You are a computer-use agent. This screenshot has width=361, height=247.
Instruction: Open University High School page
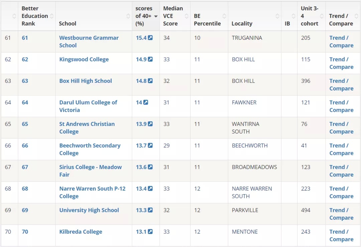pyautogui.click(x=89, y=210)
